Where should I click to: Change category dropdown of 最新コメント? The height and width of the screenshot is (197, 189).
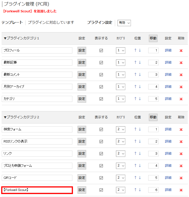click(x=121, y=75)
